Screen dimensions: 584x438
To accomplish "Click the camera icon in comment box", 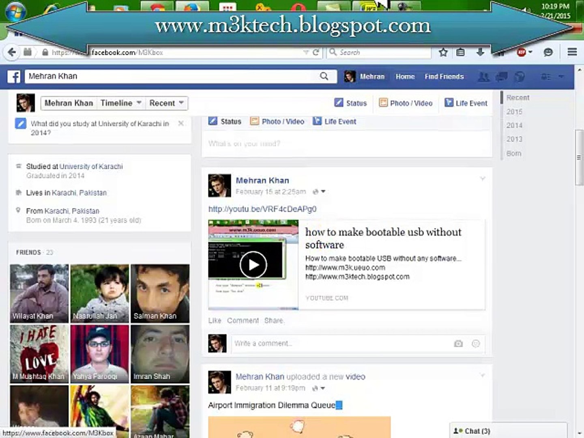I will click(458, 344).
